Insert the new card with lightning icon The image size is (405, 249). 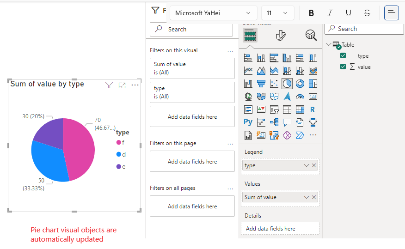pos(261,135)
